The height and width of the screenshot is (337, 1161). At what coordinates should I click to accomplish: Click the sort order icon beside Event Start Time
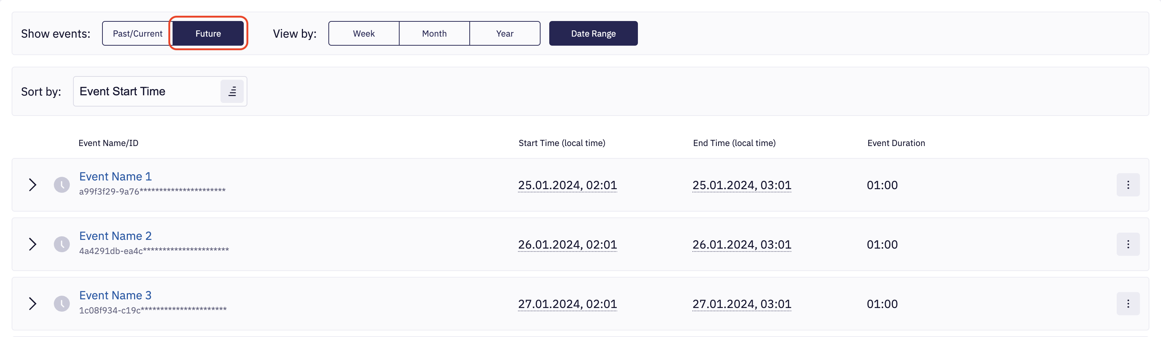pos(232,91)
